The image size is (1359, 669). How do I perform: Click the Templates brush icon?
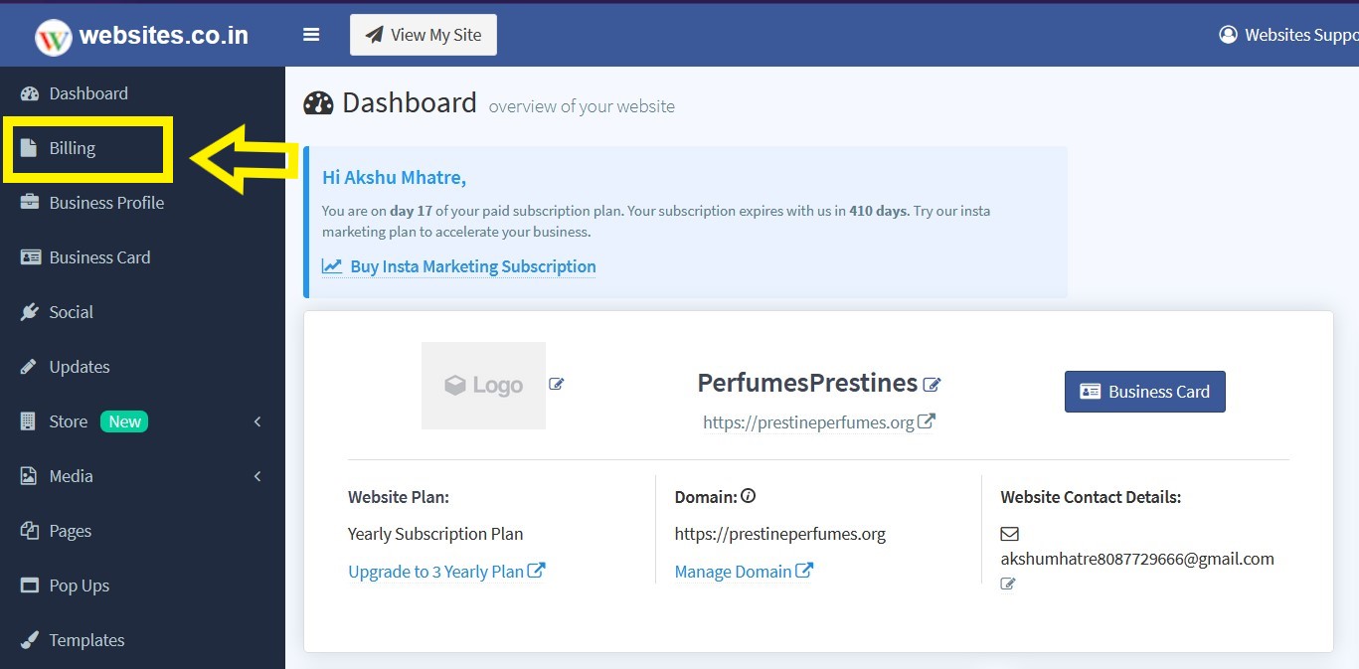click(x=30, y=640)
